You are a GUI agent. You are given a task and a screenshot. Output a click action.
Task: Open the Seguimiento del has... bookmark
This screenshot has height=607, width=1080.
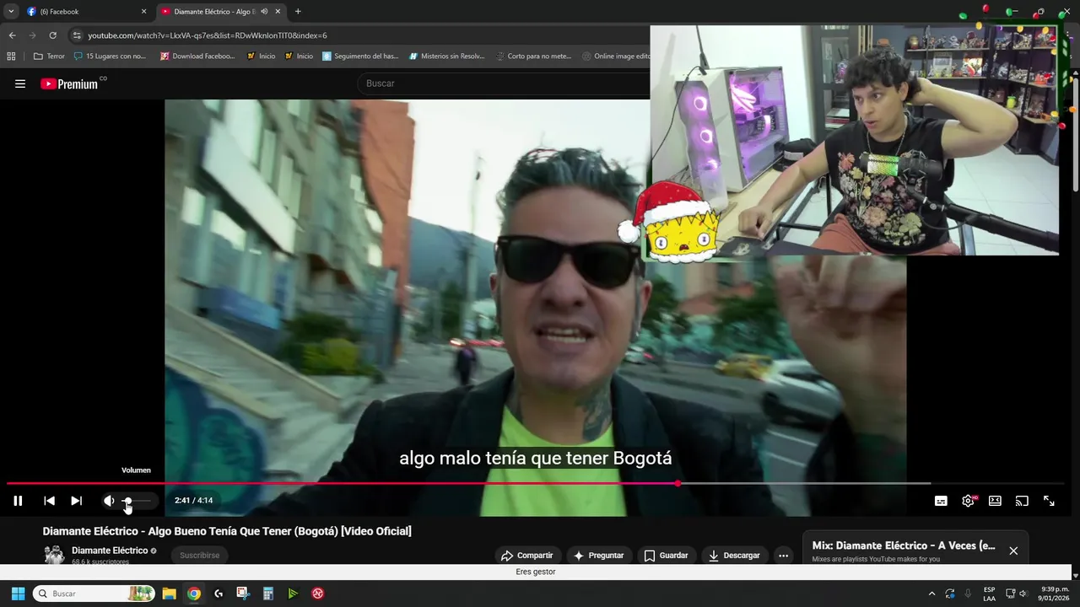tap(360, 56)
